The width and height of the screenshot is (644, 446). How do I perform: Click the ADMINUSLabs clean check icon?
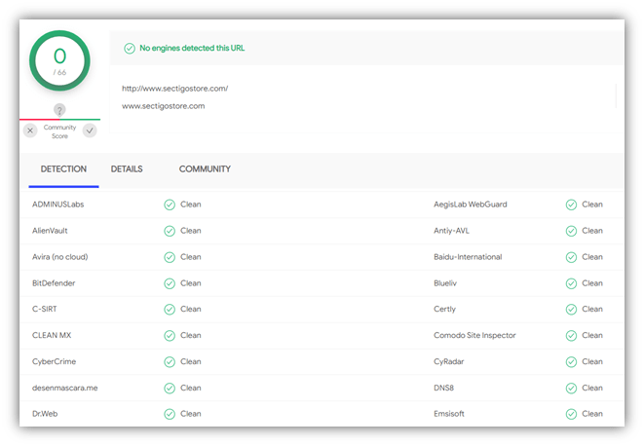(x=170, y=204)
